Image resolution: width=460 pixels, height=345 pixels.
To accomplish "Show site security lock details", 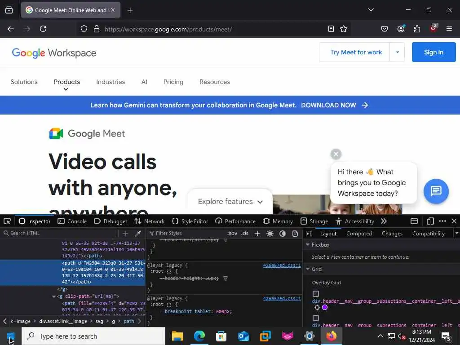I will point(97,29).
